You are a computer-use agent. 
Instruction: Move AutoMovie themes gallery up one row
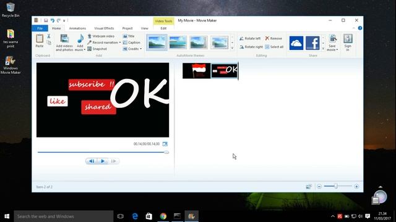[x=232, y=37]
